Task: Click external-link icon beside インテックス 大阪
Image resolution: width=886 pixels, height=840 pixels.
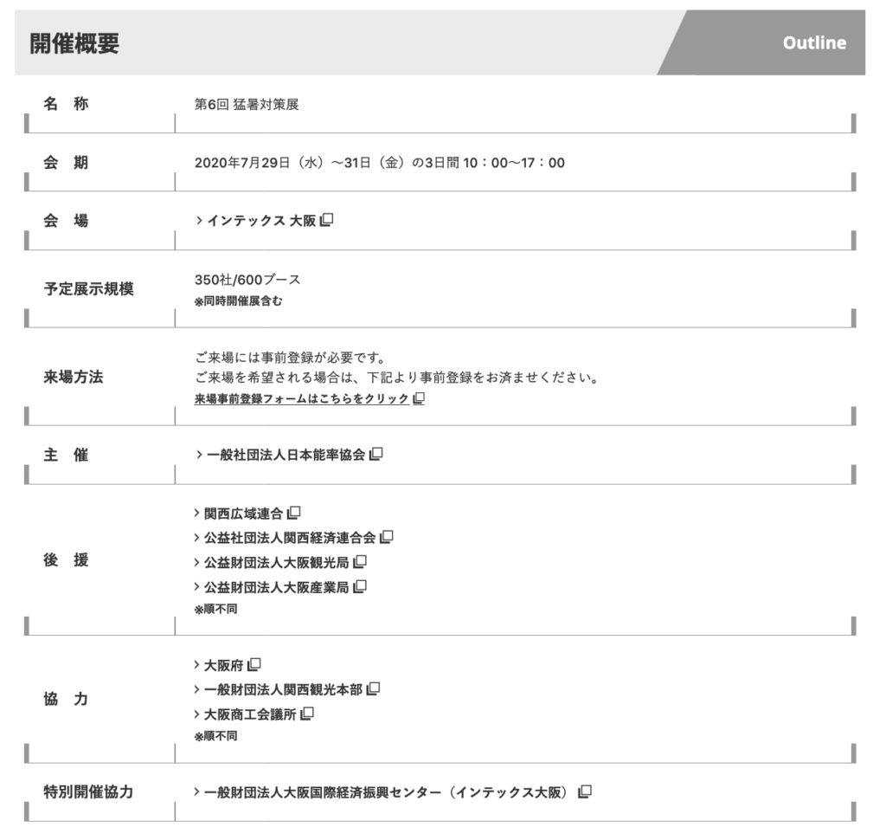Action: point(326,220)
